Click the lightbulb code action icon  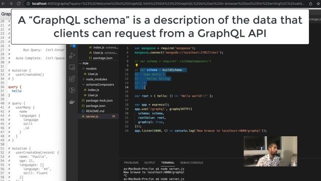click(x=136, y=65)
